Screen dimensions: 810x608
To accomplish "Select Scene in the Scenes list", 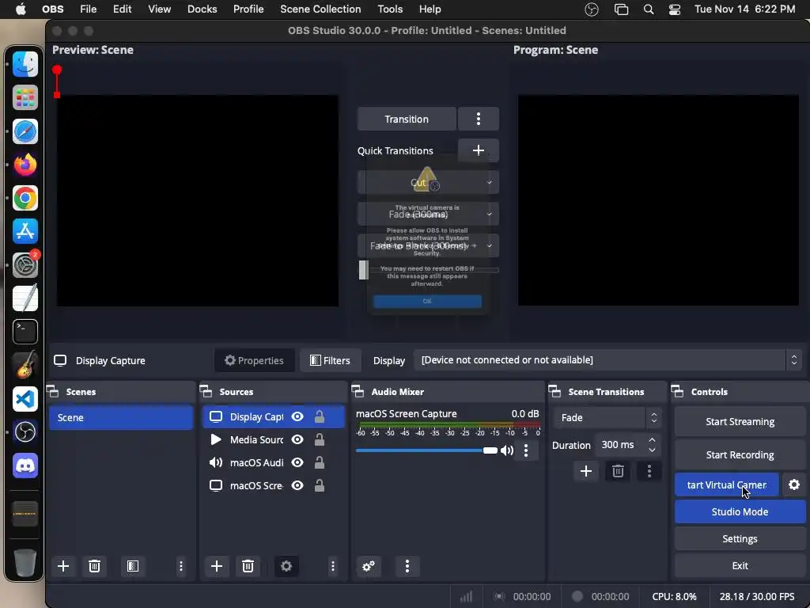I will 121,417.
